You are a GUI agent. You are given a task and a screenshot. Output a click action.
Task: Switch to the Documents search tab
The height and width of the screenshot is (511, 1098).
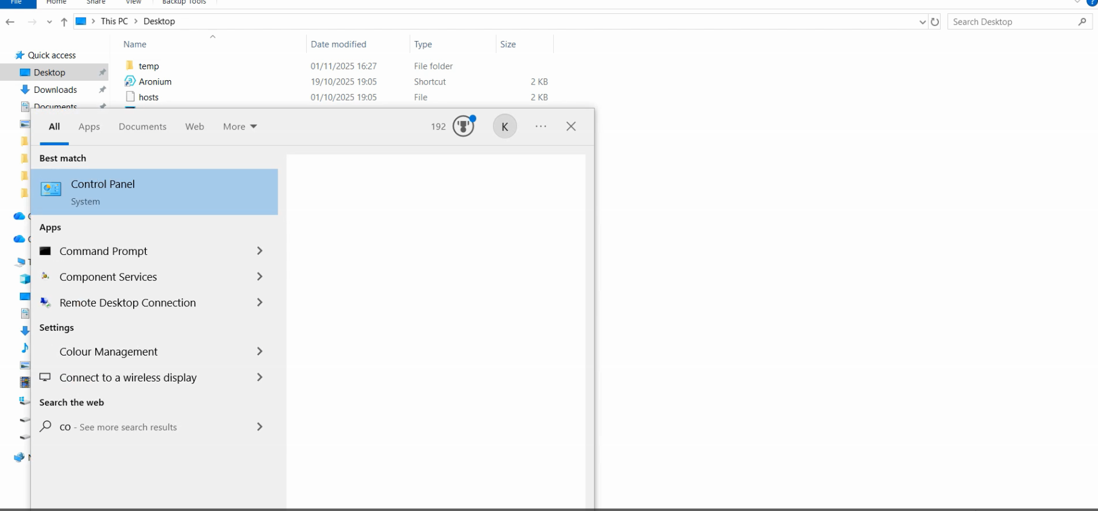point(142,127)
